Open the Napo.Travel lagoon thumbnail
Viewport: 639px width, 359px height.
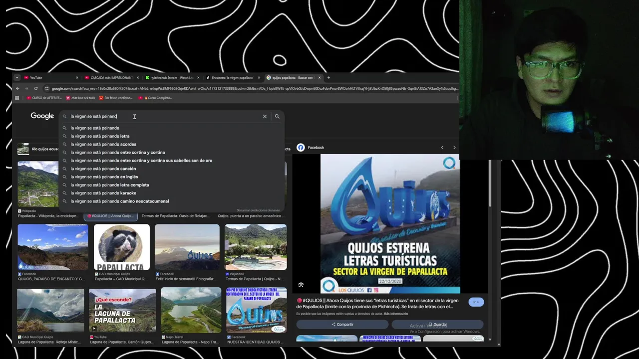191,310
